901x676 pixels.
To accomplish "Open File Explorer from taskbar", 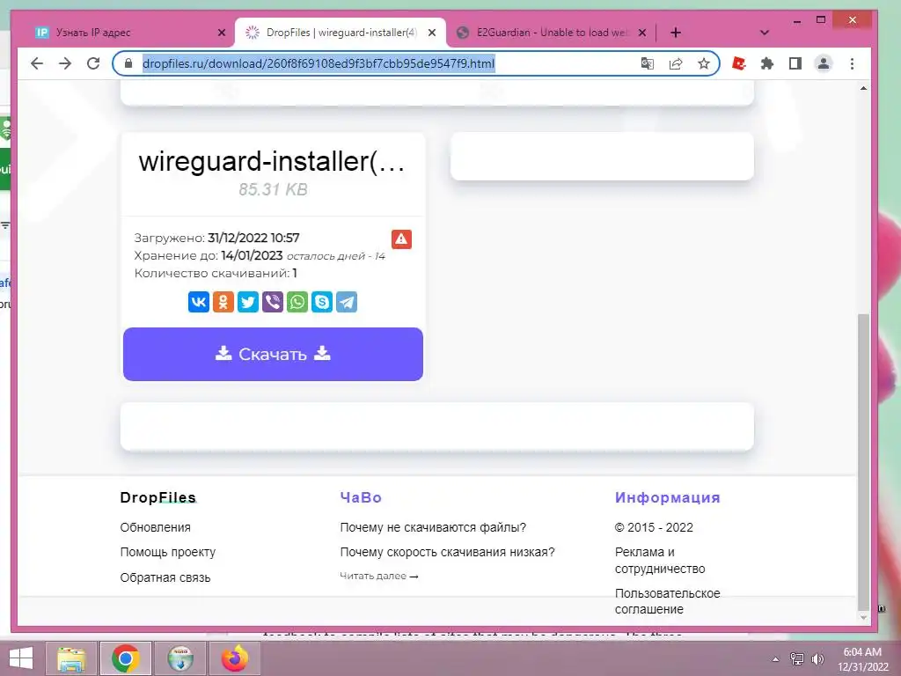I will pyautogui.click(x=72, y=658).
